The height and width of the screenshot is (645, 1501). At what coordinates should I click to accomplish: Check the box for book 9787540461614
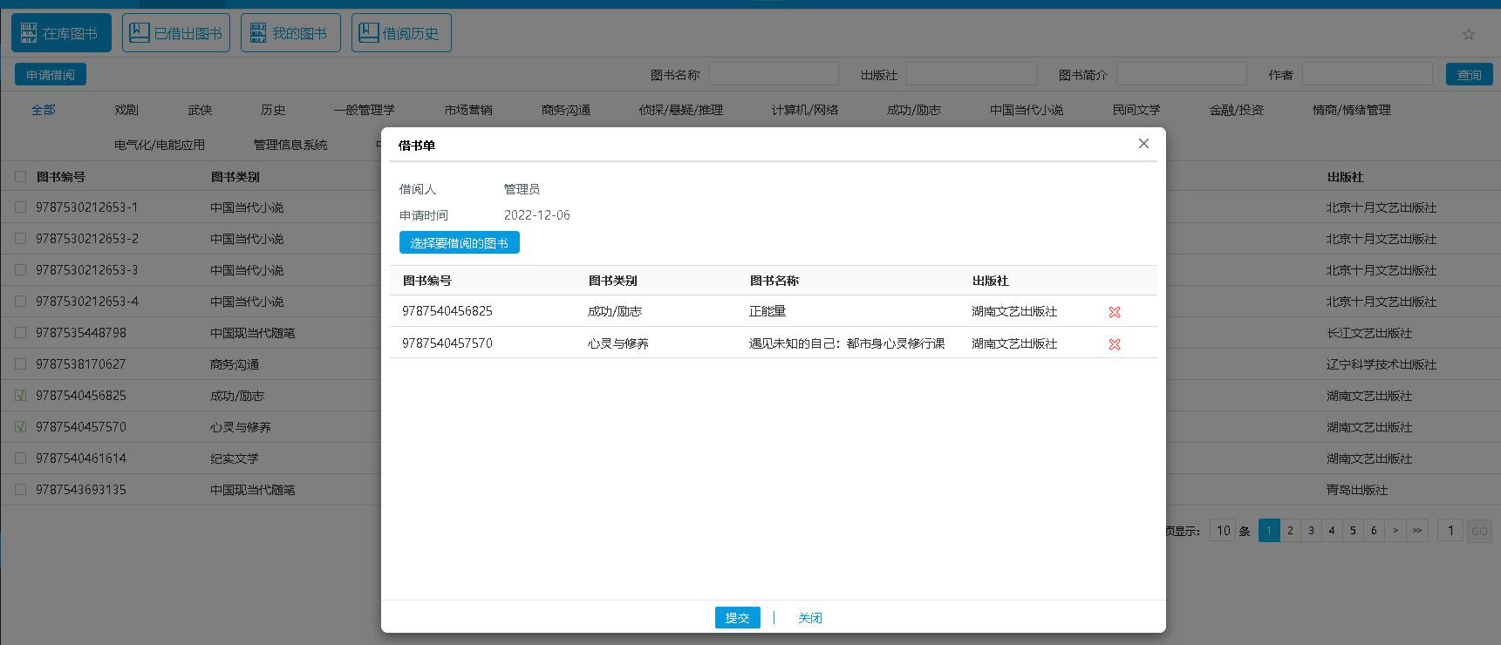(x=21, y=458)
